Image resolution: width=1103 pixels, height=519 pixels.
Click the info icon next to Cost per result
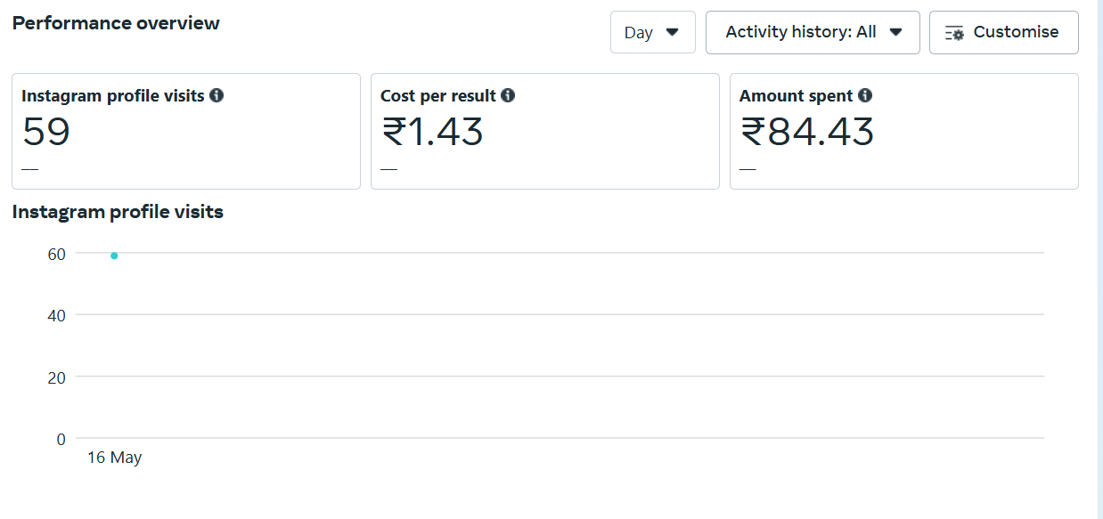point(508,95)
